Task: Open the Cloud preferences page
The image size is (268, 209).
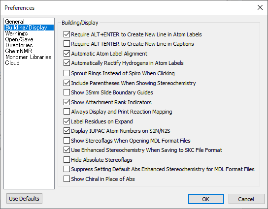Action: [12, 63]
